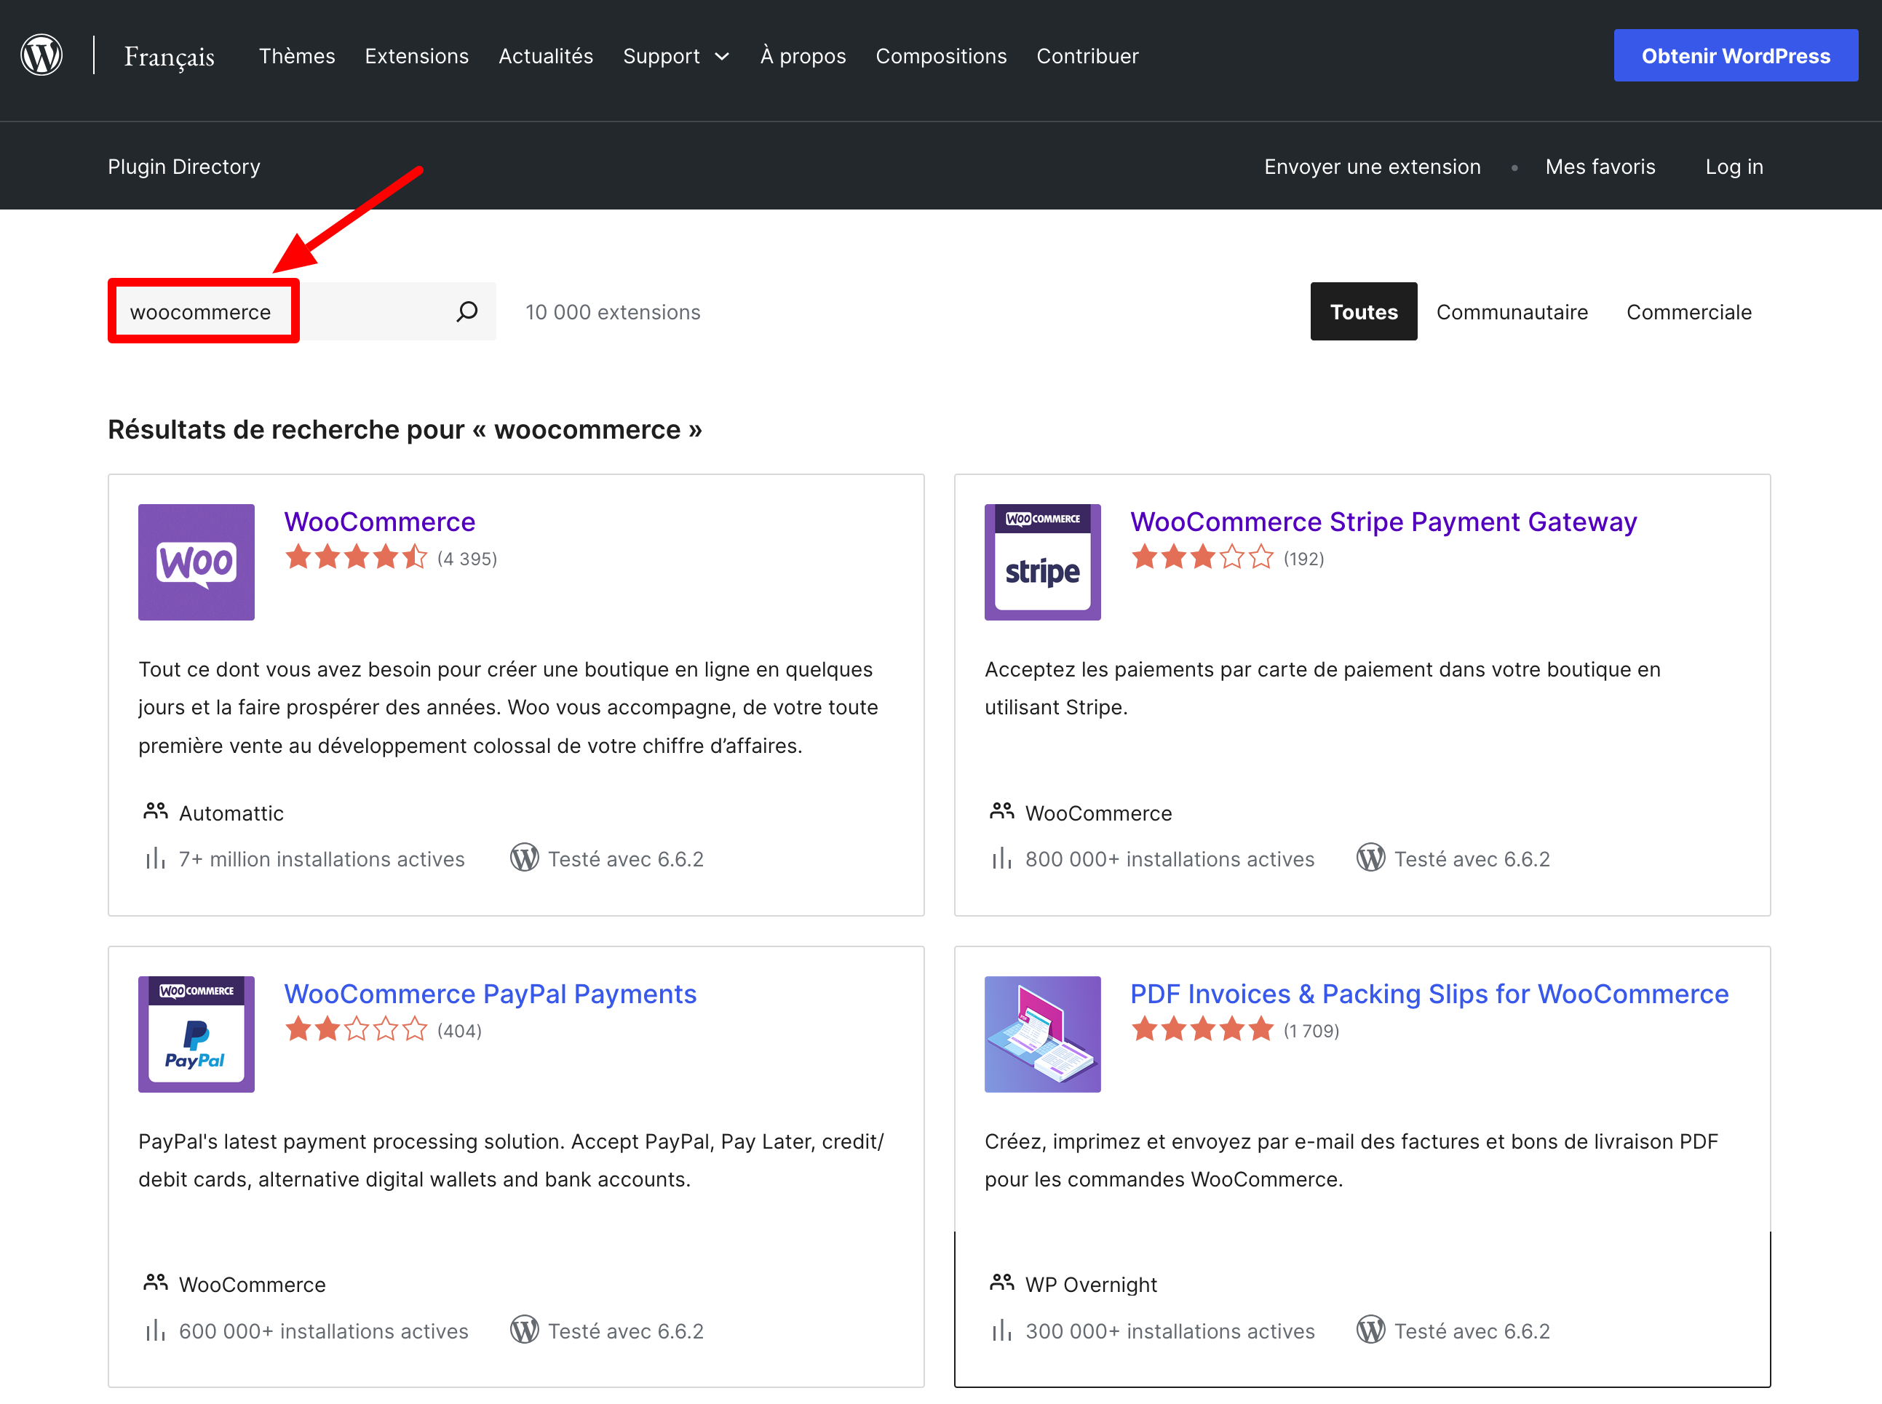The width and height of the screenshot is (1882, 1404).
Task: Open the WooCommerce plugin title link
Action: [x=379, y=521]
